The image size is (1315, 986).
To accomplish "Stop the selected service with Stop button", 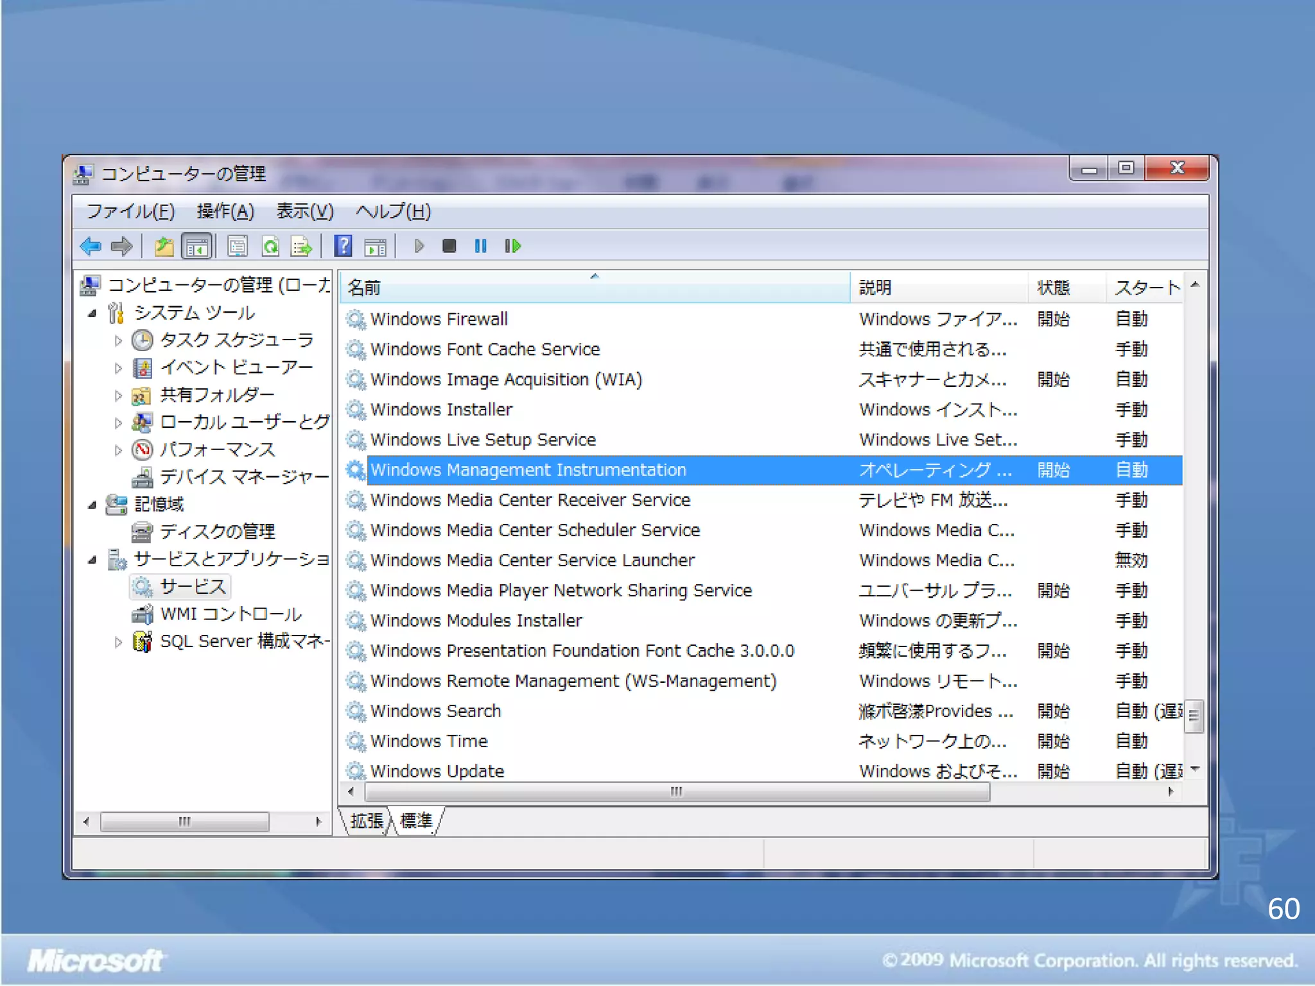I will point(449,246).
